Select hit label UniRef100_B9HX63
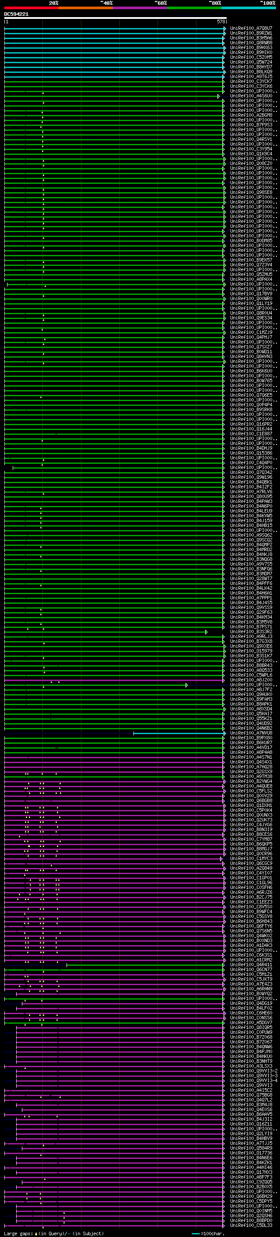 point(251,47)
